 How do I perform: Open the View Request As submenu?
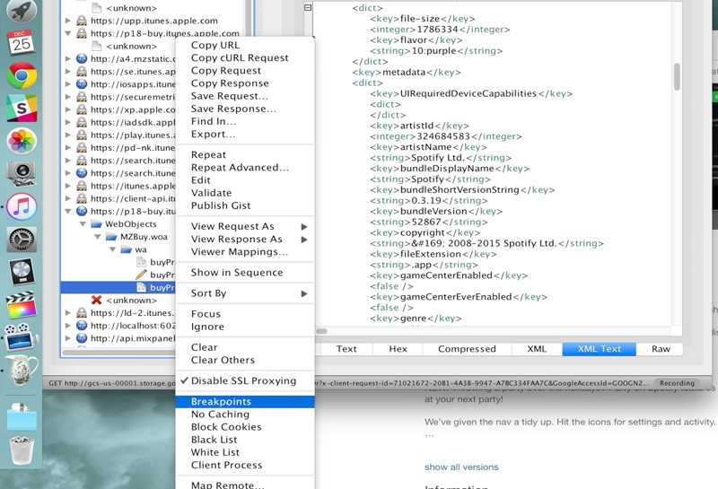tap(244, 227)
